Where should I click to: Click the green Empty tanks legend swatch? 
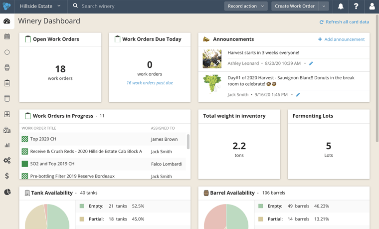point(82,206)
